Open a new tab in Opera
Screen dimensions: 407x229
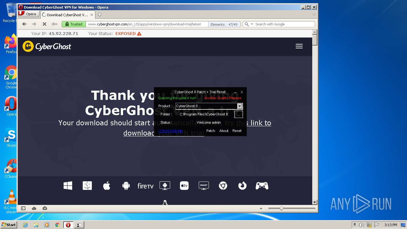100,15
